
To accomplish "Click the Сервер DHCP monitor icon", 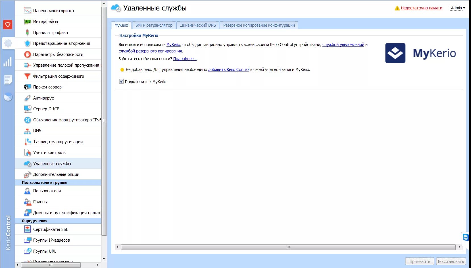I will click(x=28, y=109).
